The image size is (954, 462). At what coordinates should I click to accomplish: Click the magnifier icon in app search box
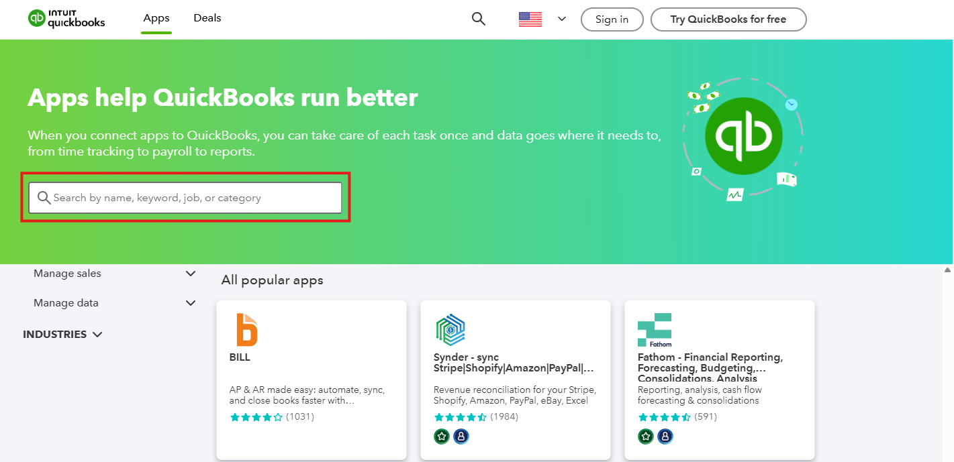[x=44, y=198]
